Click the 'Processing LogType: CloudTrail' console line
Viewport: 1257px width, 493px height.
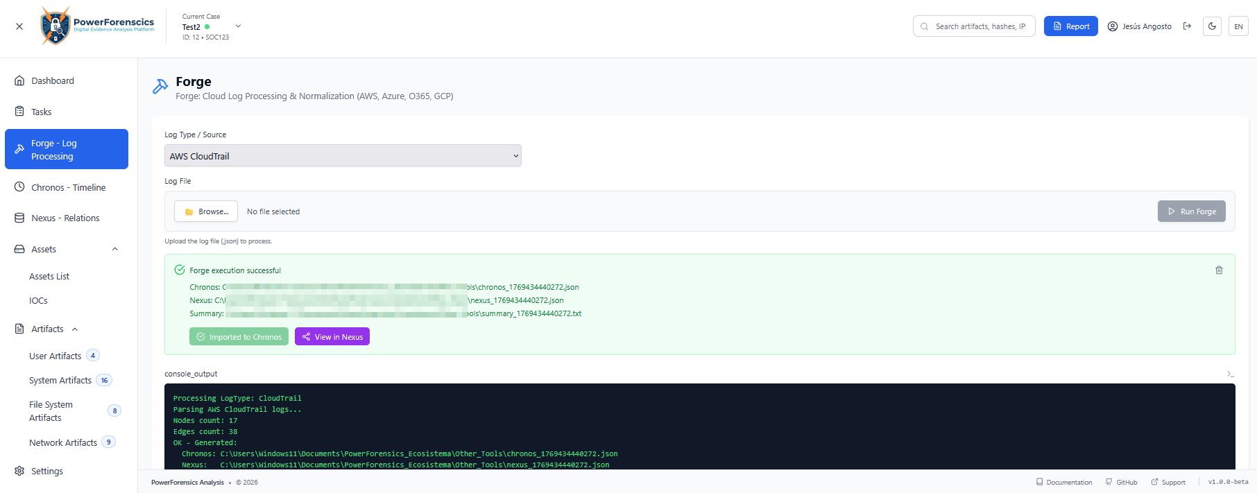tap(237, 399)
